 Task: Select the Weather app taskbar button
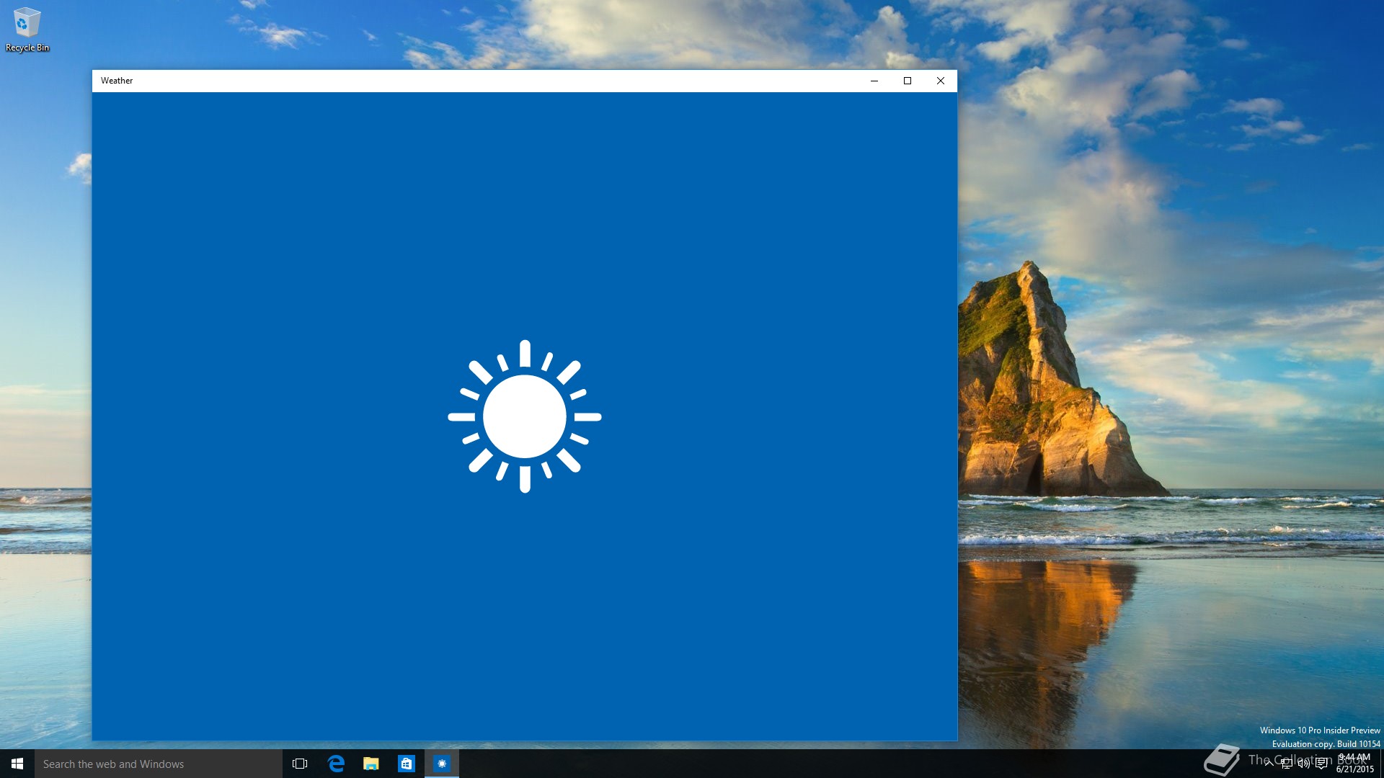pyautogui.click(x=442, y=764)
